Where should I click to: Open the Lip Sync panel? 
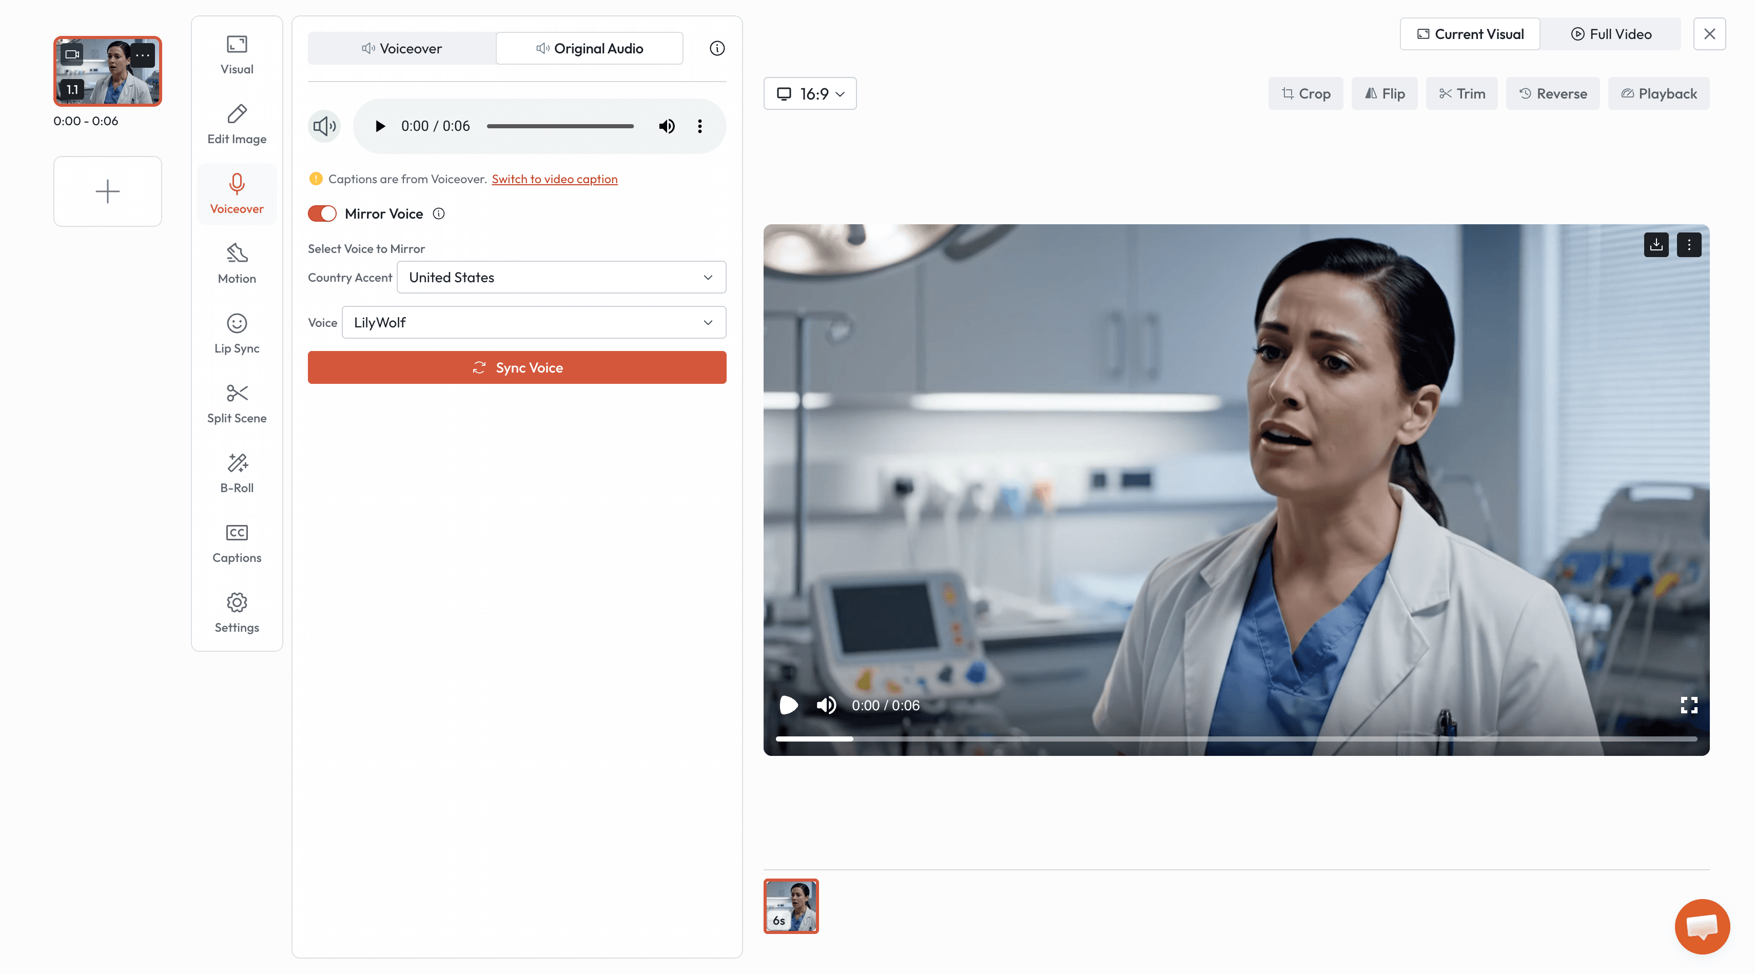(x=237, y=333)
